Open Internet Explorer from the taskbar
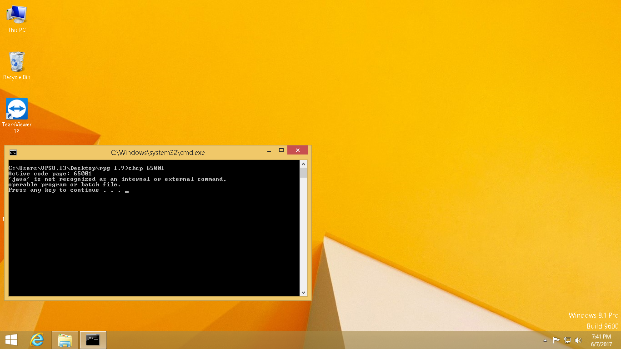The height and width of the screenshot is (349, 621). point(37,340)
